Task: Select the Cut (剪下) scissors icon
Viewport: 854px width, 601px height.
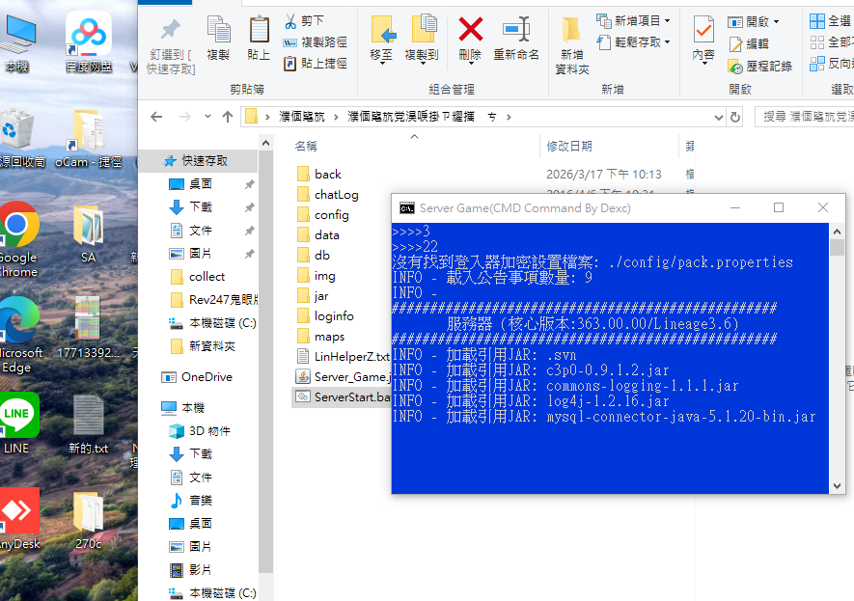Action: pos(290,20)
